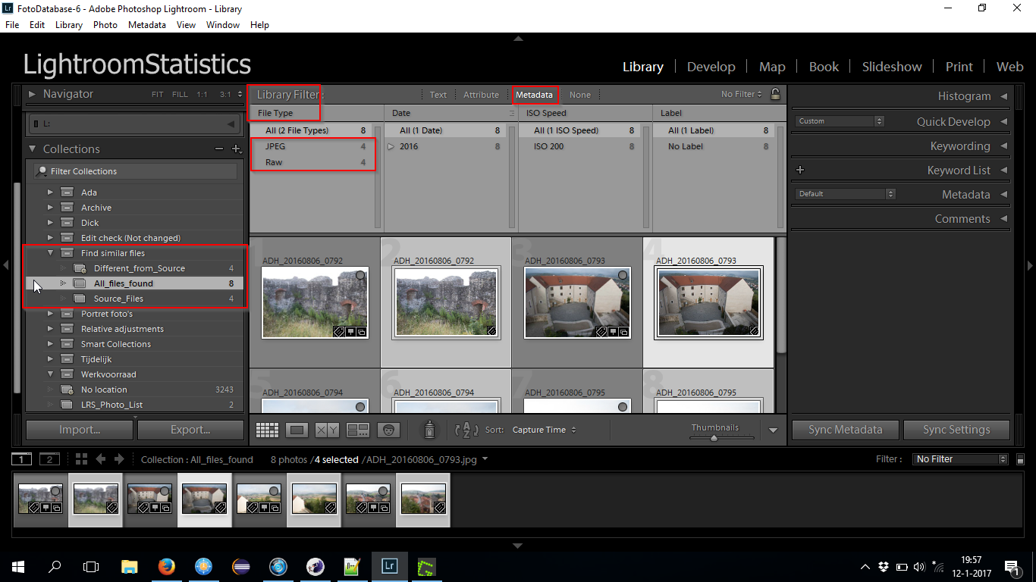The width and height of the screenshot is (1036, 582).
Task: Add a keyword via Keyword List plus icon
Action: click(x=800, y=170)
